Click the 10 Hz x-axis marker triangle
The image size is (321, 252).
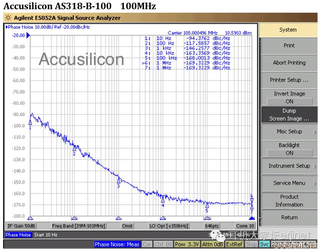pyautogui.click(x=30, y=218)
